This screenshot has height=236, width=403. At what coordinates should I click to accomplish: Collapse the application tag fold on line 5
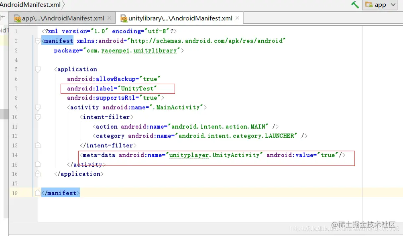38,69
